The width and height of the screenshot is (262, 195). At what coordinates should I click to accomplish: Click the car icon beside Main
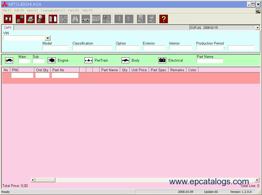click(9, 60)
